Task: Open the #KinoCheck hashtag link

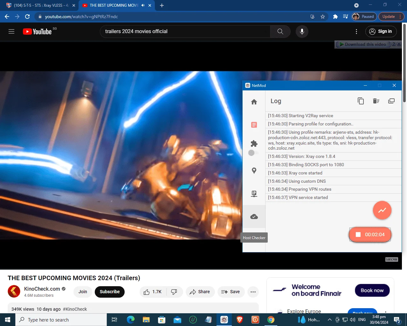Action: (75, 309)
